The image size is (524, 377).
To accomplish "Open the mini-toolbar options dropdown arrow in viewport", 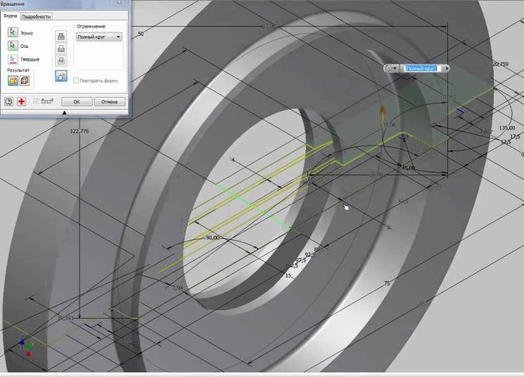I will click(395, 68).
